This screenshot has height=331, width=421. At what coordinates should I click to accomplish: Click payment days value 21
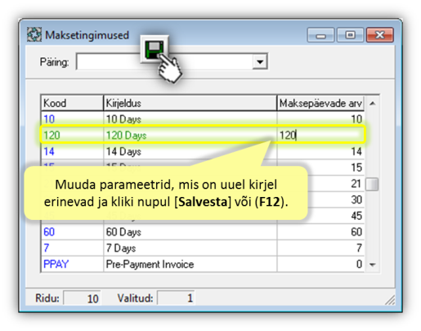point(356,184)
